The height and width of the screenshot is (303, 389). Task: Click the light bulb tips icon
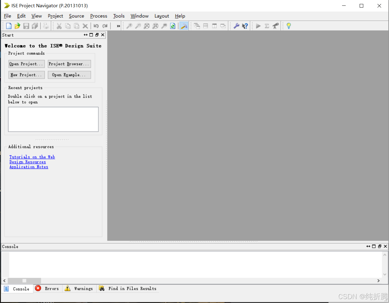pyautogui.click(x=289, y=26)
